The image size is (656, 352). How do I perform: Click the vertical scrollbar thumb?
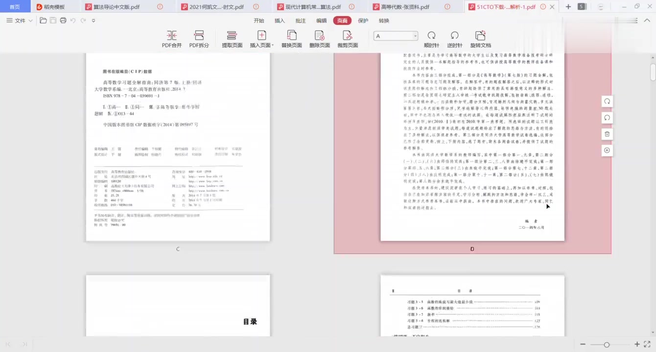pos(653,72)
